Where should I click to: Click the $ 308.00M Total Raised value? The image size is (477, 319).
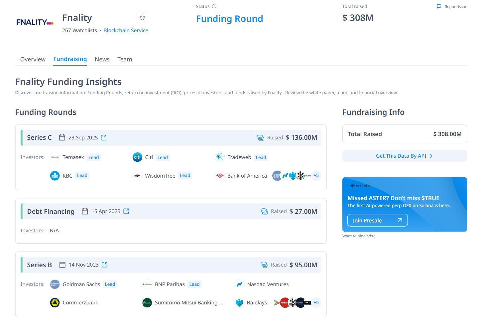pyautogui.click(x=447, y=134)
